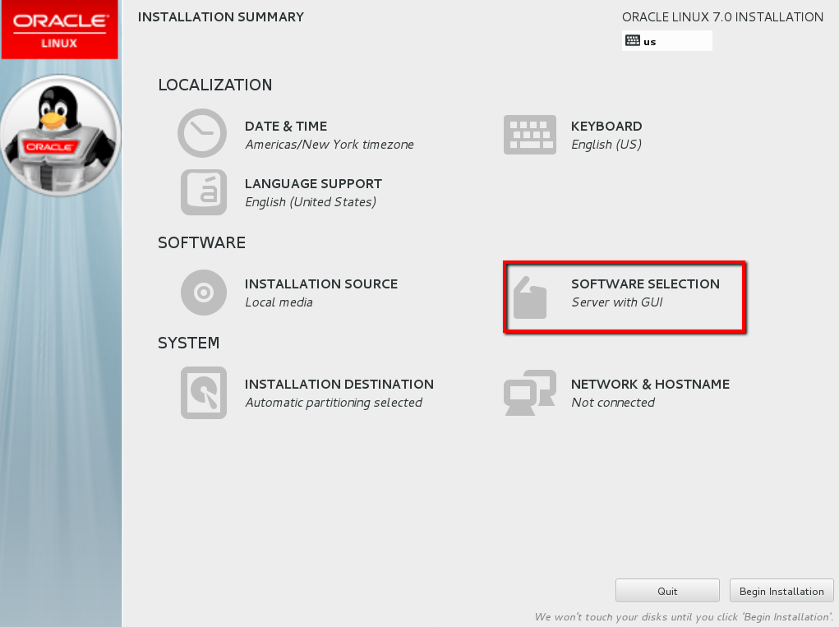Open NETWORK & HOSTNAME label

coord(650,384)
